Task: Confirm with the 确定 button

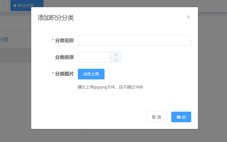Action: (181, 117)
